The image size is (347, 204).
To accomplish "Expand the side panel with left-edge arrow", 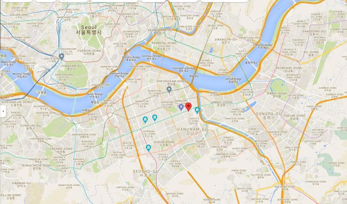I will click(3, 112).
